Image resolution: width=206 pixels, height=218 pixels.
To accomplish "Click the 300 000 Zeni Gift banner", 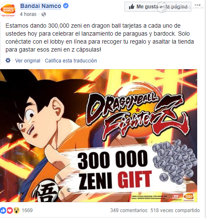I will pos(114,170).
